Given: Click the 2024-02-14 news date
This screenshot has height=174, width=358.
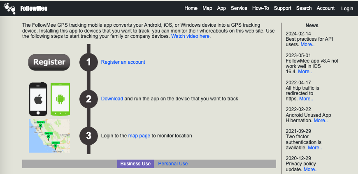Looking at the screenshot, I should pos(298,34).
